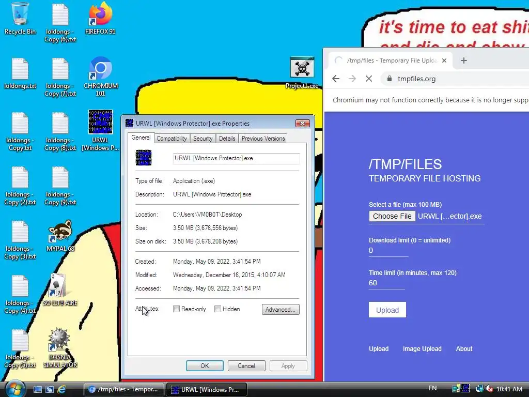The width and height of the screenshot is (529, 397).
Task: Select URWL [Windows P... desktop icon
Action: click(100, 131)
